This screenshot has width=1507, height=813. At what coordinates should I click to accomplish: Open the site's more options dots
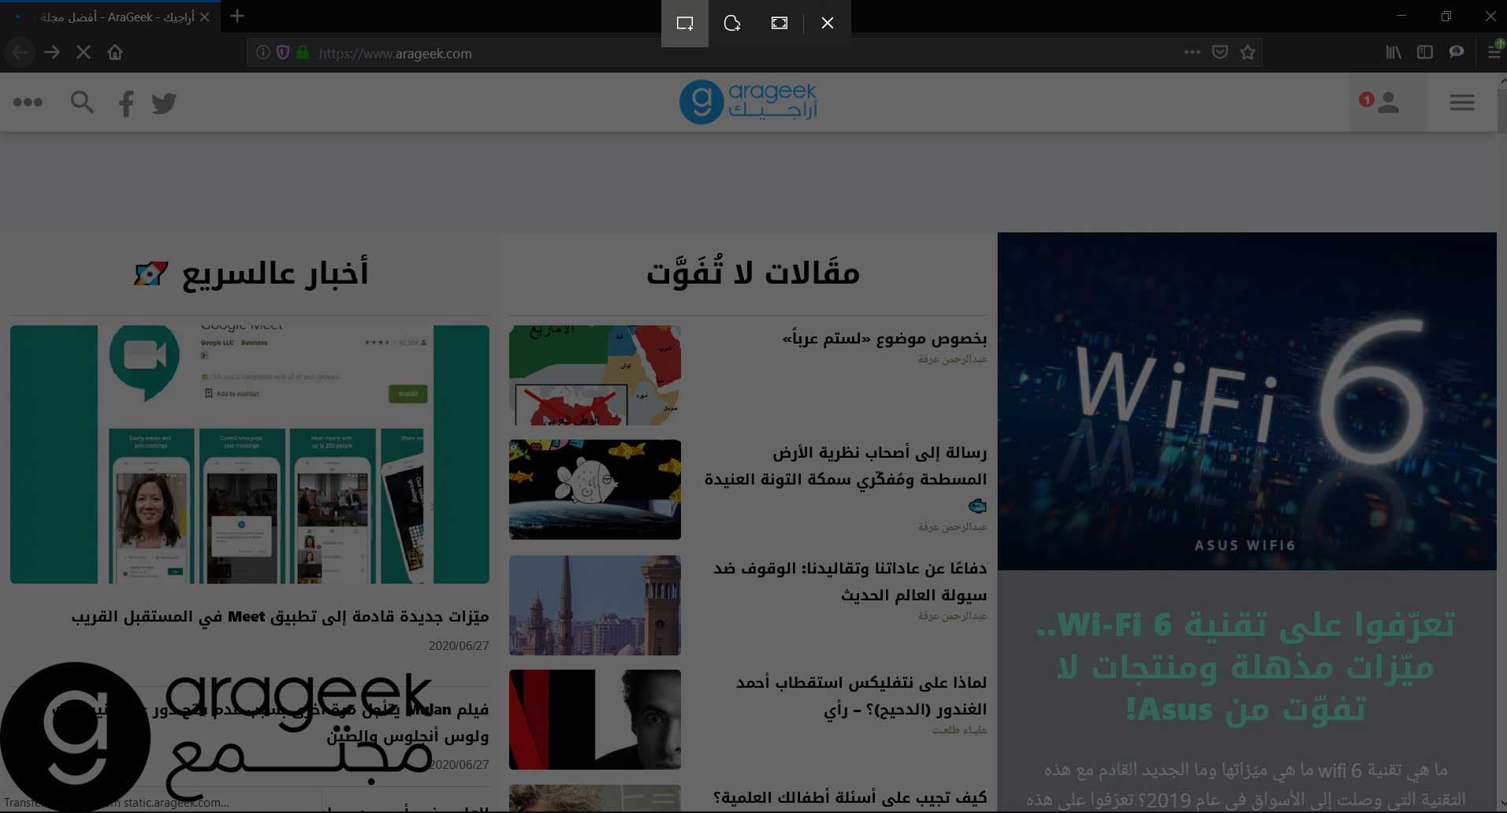coord(28,102)
